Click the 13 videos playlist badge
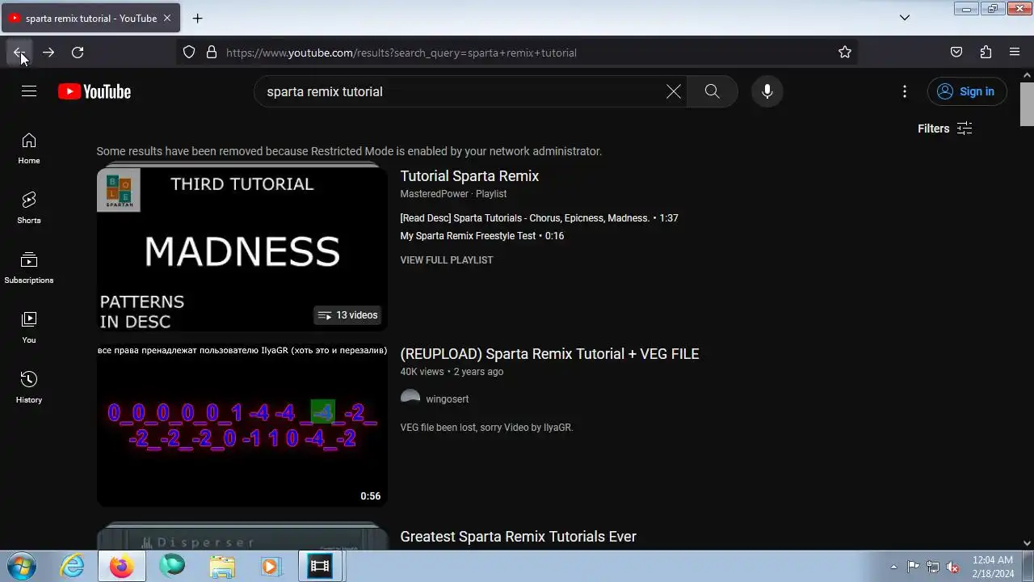 (x=347, y=315)
